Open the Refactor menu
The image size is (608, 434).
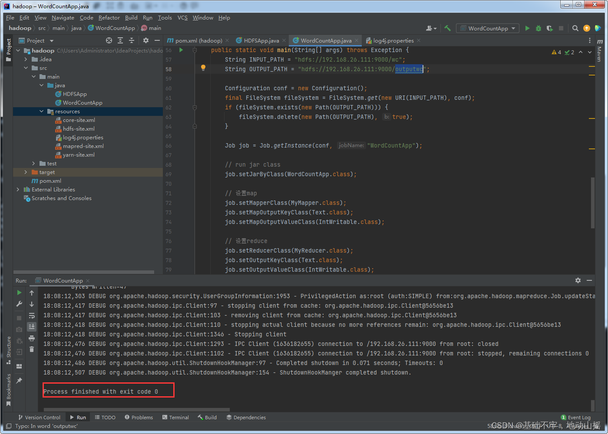pyautogui.click(x=109, y=18)
